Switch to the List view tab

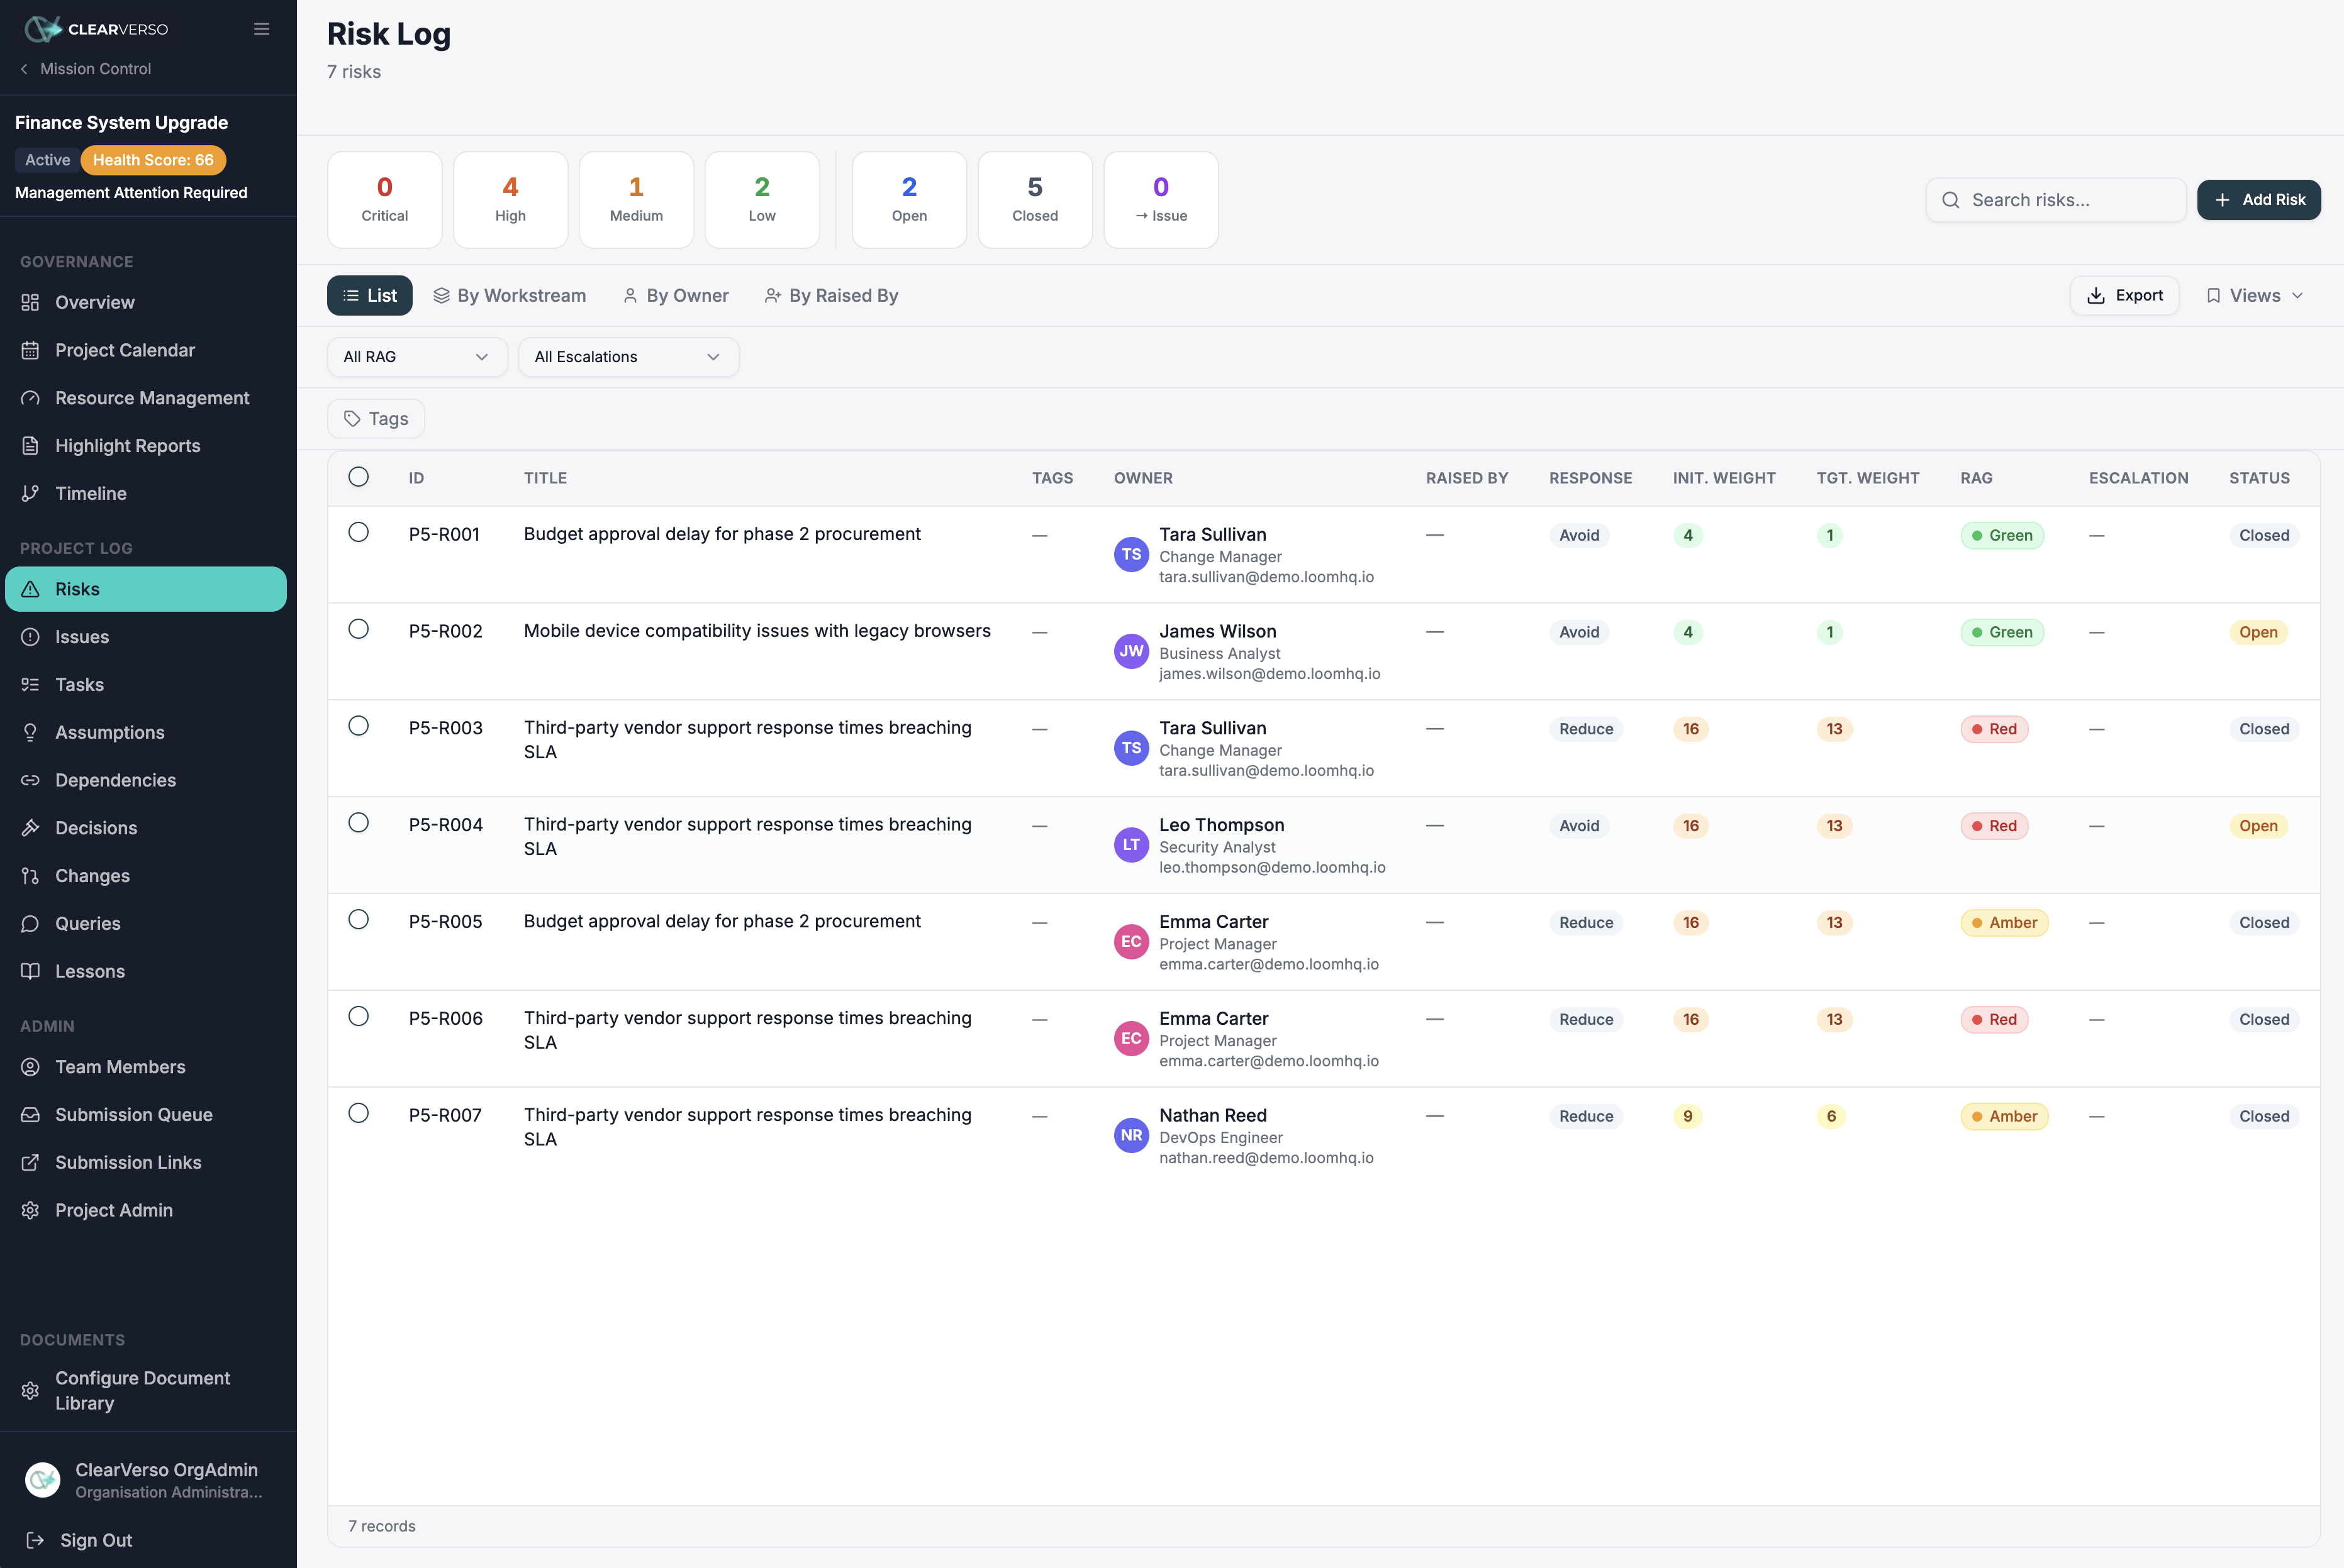[369, 295]
